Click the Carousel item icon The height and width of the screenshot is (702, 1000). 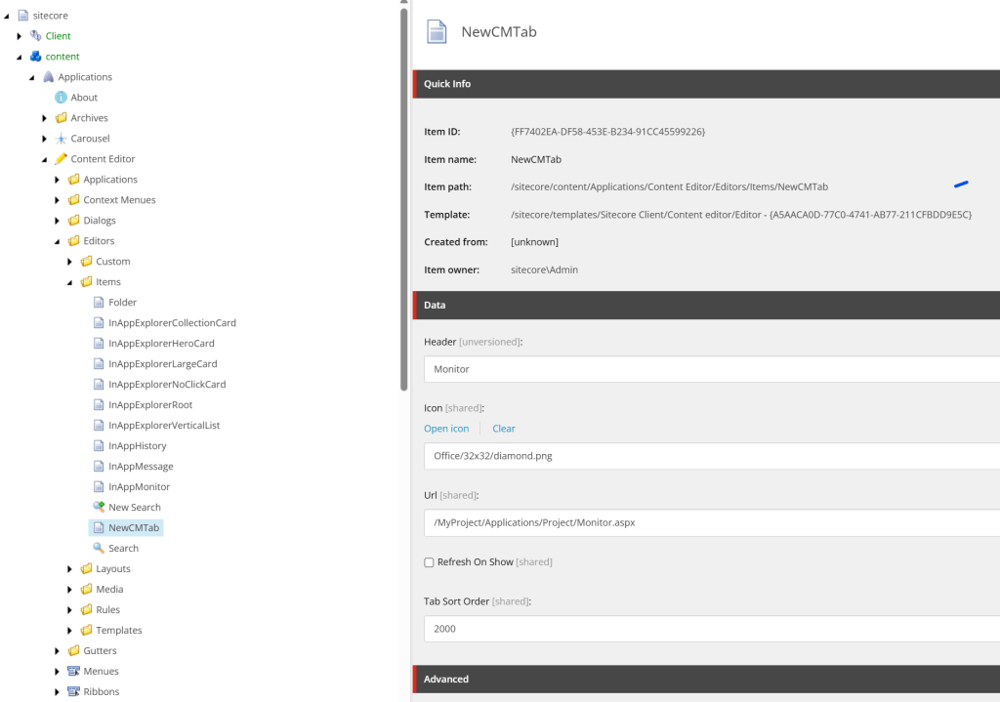pyautogui.click(x=61, y=139)
